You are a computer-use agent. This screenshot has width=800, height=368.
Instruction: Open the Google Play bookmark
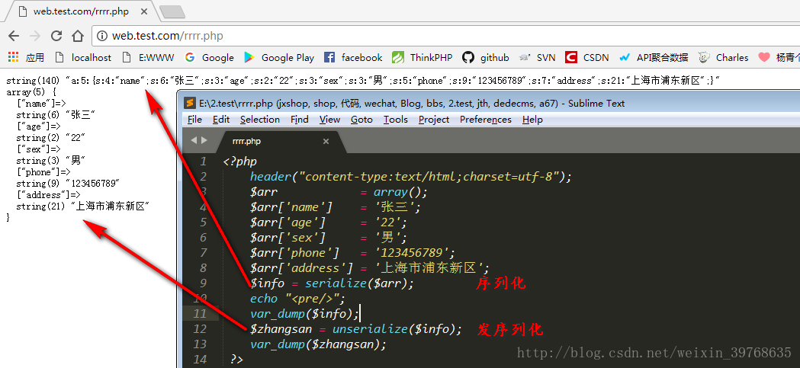pyautogui.click(x=279, y=58)
